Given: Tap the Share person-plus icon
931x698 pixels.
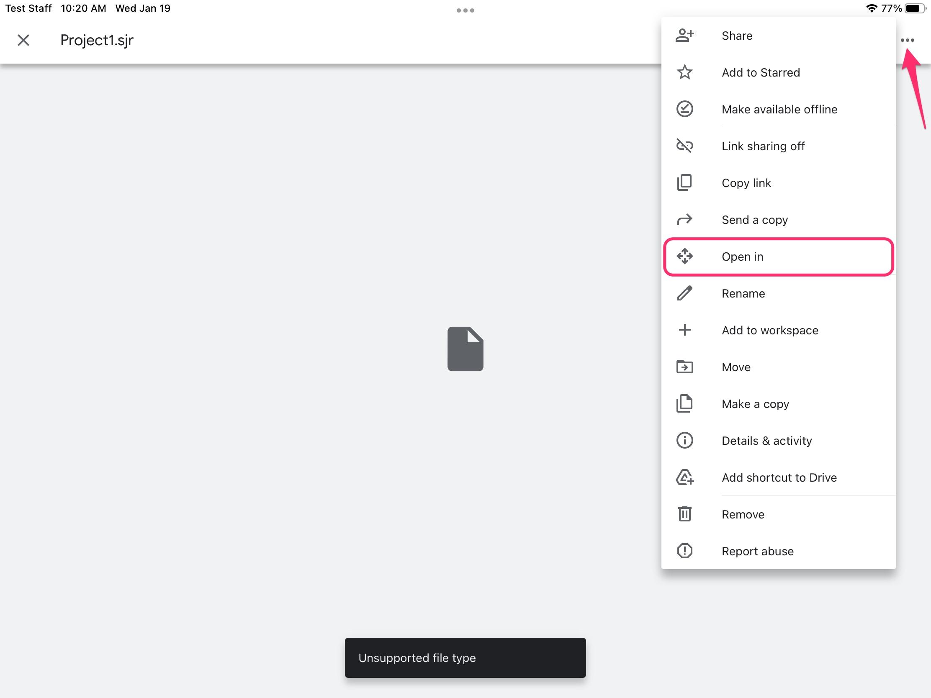Looking at the screenshot, I should coord(684,36).
